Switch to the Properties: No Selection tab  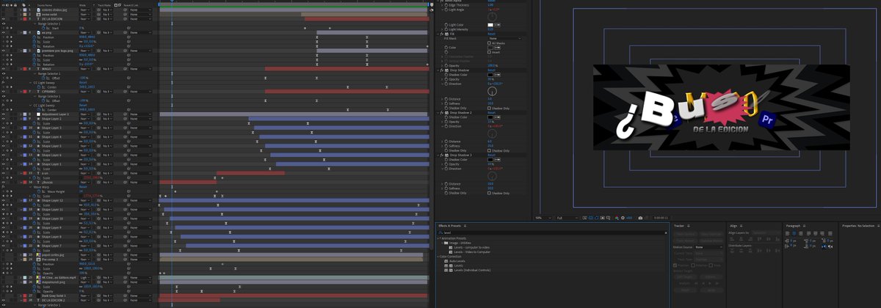pos(858,226)
